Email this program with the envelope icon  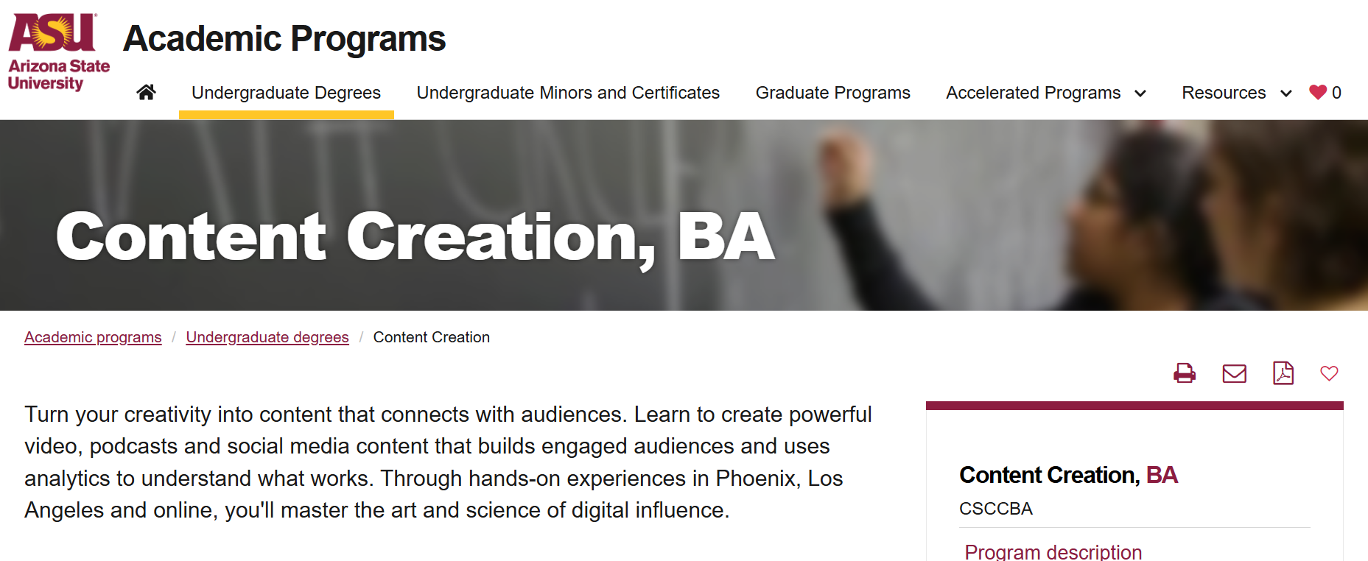tap(1235, 373)
